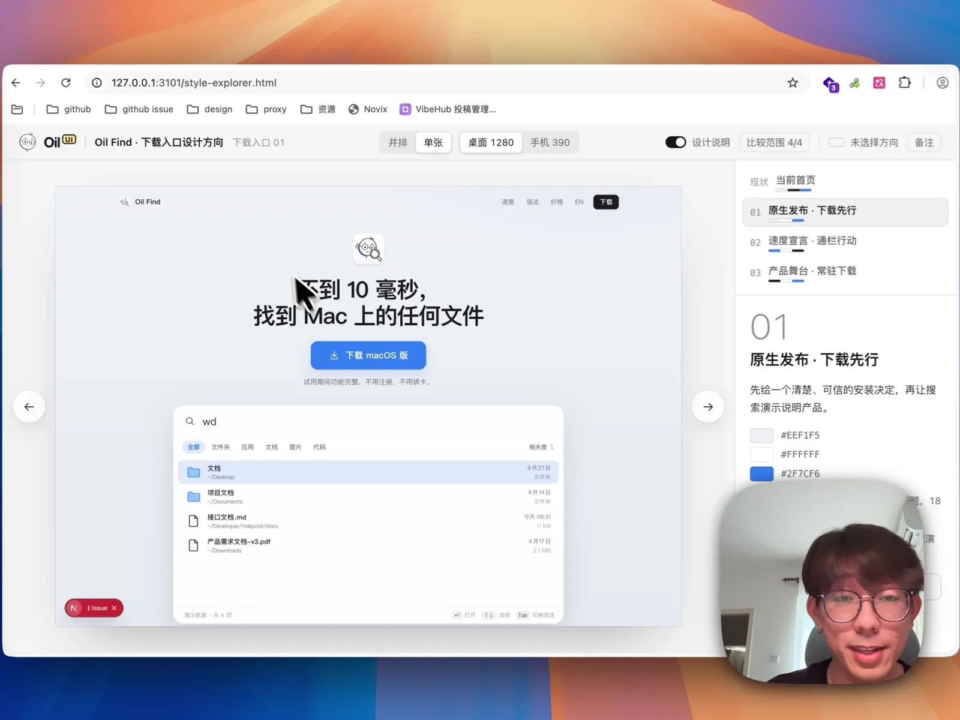
Task: Tick the 未选择方向 checkbox
Action: (x=836, y=142)
